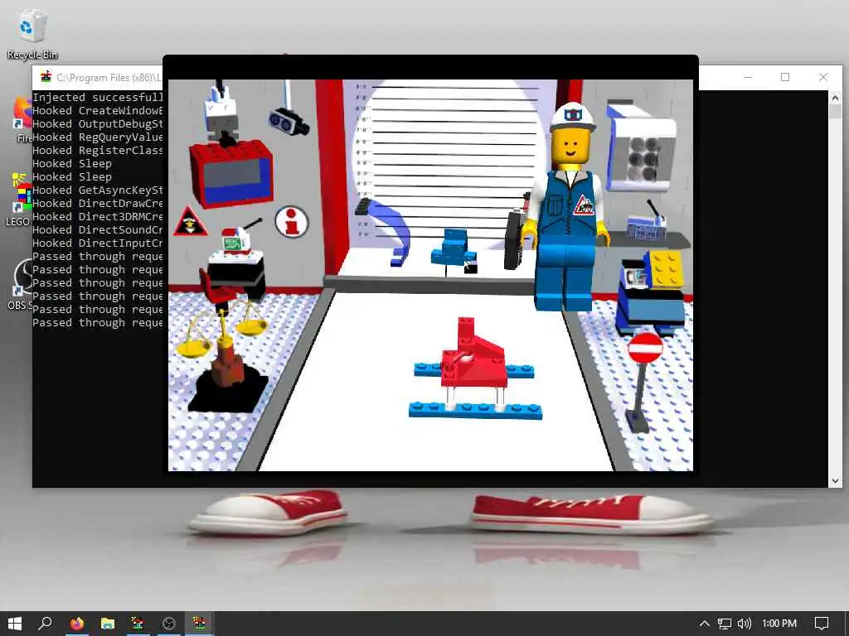Launch Firefox from the taskbar
Viewport: 849px width, 636px height.
point(77,624)
